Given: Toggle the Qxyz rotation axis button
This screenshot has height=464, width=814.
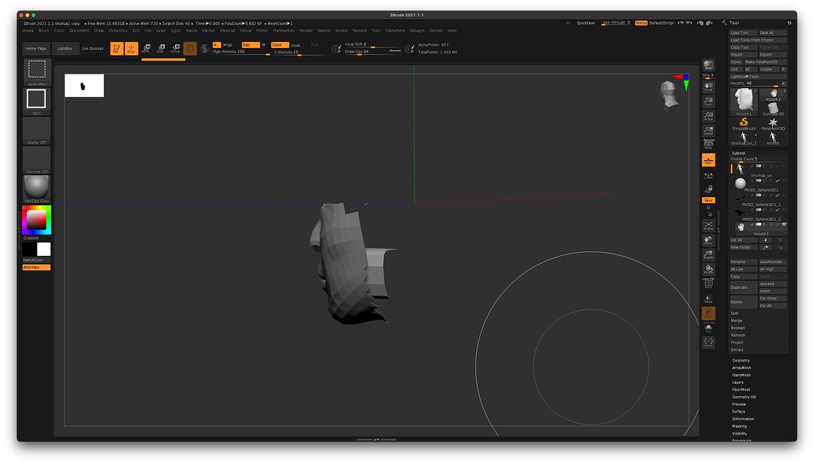Looking at the screenshot, I should pos(708,200).
